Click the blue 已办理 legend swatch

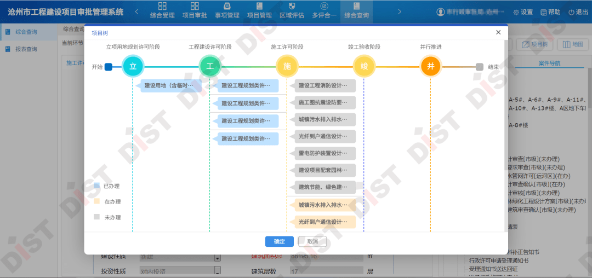pos(97,186)
